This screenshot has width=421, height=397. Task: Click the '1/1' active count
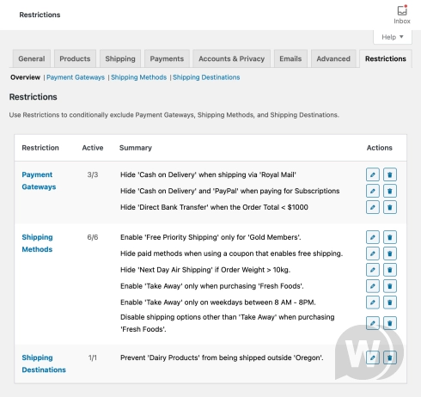coord(93,357)
